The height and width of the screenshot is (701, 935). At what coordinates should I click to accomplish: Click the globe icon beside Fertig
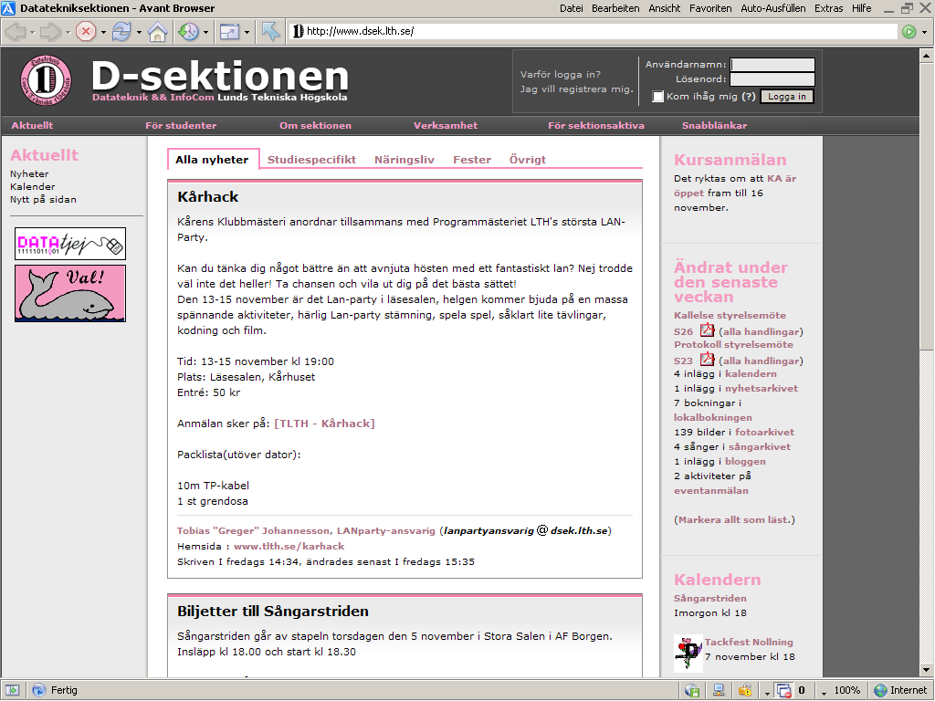(x=38, y=690)
